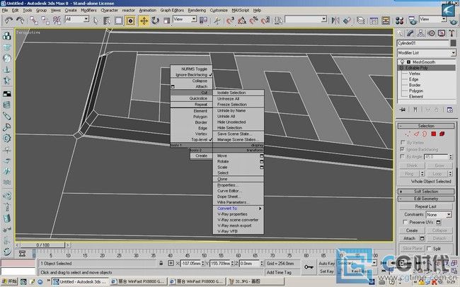The width and height of the screenshot is (460, 287).
Task: Open the Constraints None dropdown
Action: click(437, 215)
